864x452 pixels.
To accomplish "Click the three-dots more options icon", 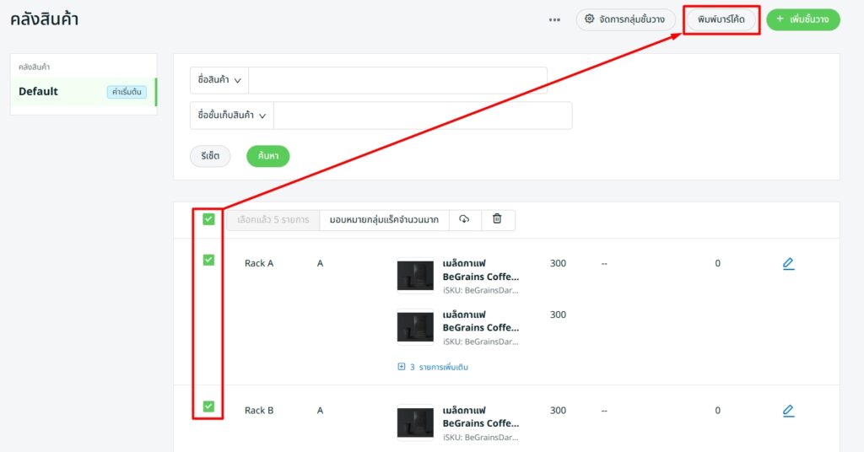I will coord(554,20).
